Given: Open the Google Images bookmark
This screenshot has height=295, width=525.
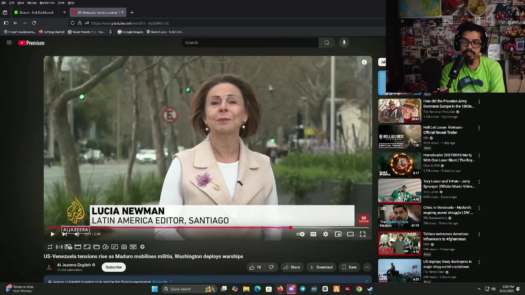Looking at the screenshot, I should 130,32.
